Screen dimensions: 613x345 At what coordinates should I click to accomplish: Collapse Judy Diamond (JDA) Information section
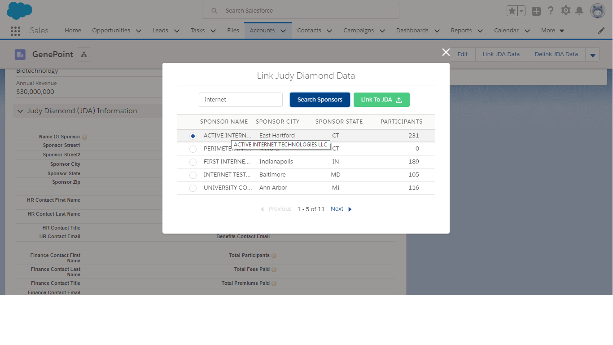click(20, 111)
